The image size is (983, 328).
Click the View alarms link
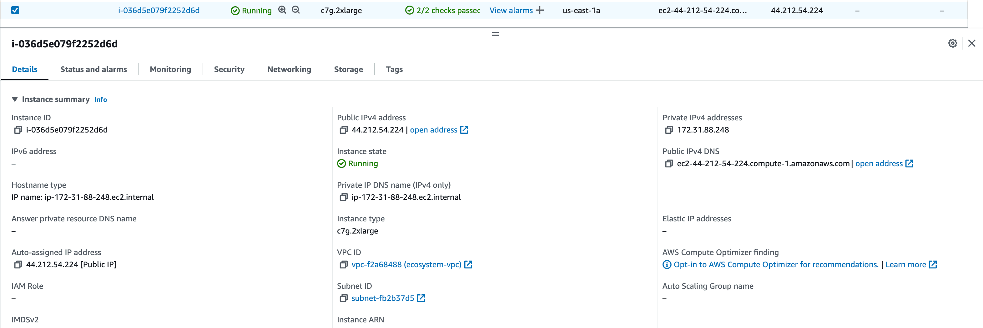click(511, 11)
